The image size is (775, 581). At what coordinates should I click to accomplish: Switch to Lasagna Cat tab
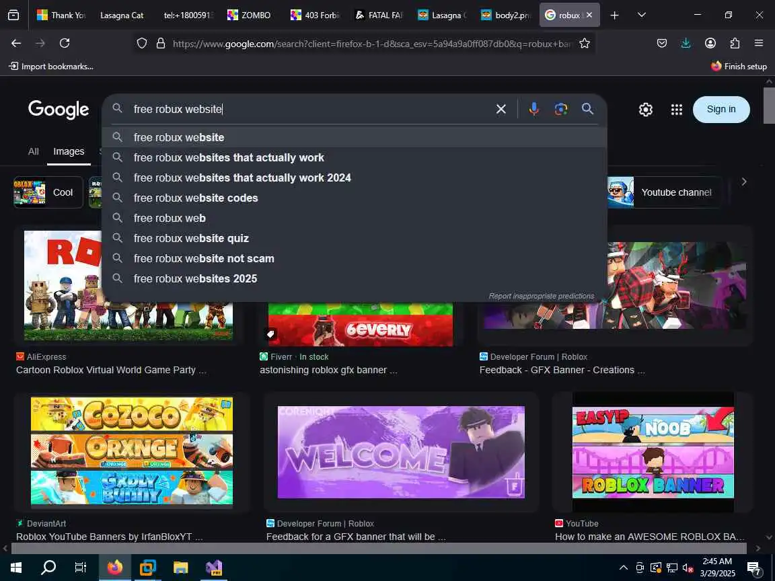[122, 15]
